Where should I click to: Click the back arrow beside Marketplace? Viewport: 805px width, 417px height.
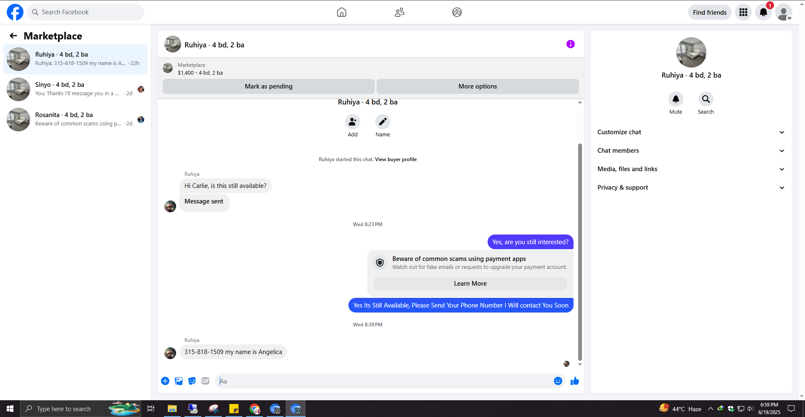click(13, 36)
